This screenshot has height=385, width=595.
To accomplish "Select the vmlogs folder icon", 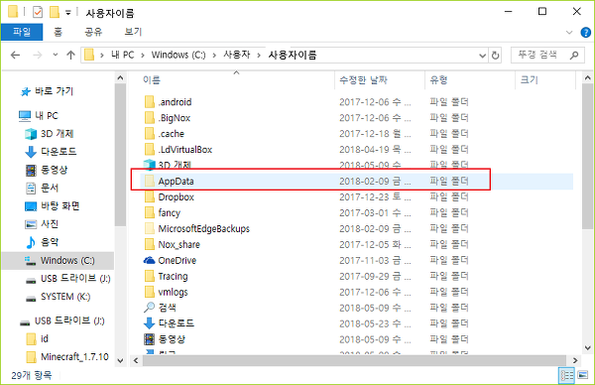I will click(150, 292).
